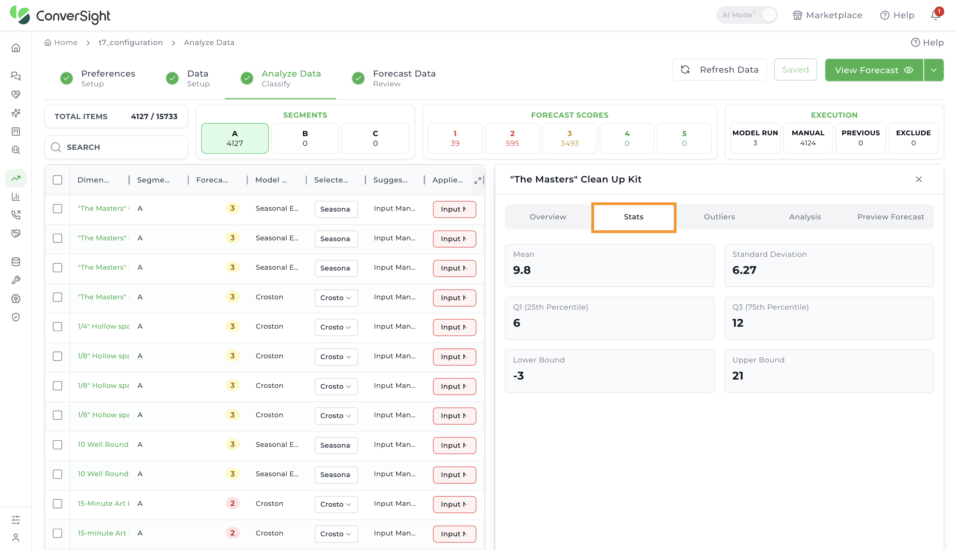This screenshot has height=550, width=956.
Task: Open Crosto dropdown in 15-minute Art row
Action: (336, 534)
